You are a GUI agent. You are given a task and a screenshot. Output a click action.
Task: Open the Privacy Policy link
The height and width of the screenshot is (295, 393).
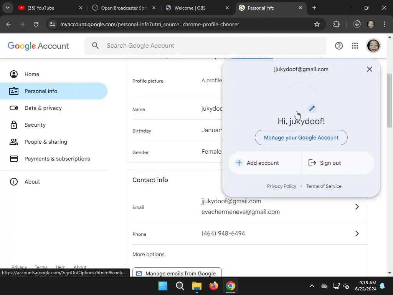[281, 186]
